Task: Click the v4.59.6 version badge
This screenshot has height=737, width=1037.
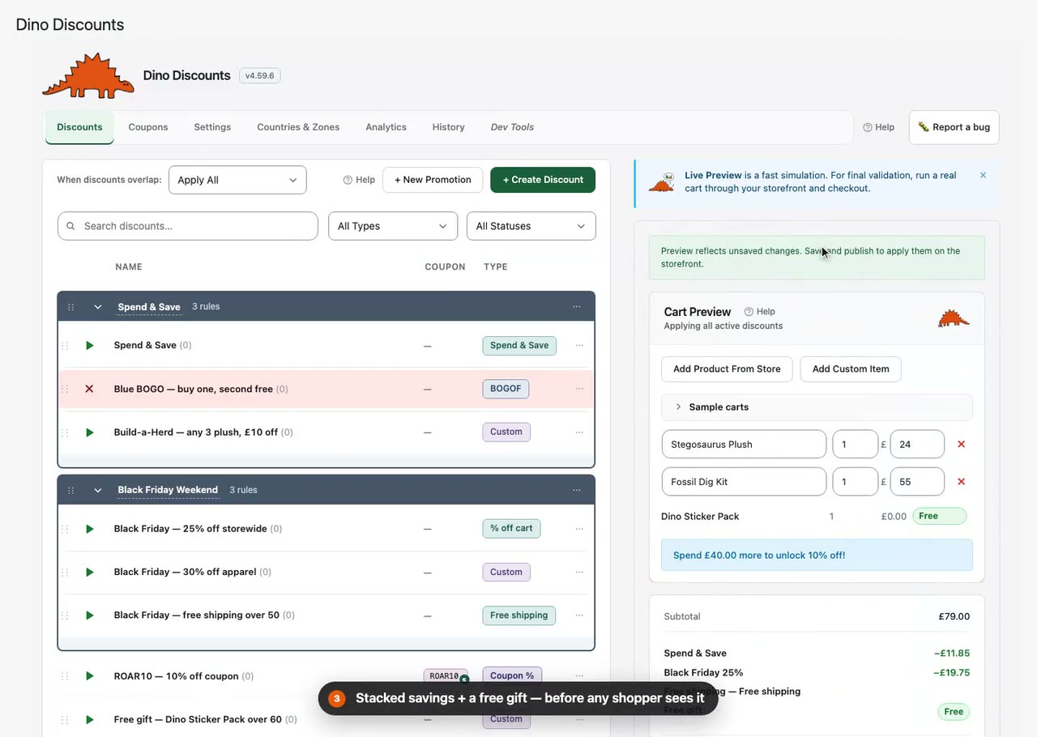Action: coord(260,75)
